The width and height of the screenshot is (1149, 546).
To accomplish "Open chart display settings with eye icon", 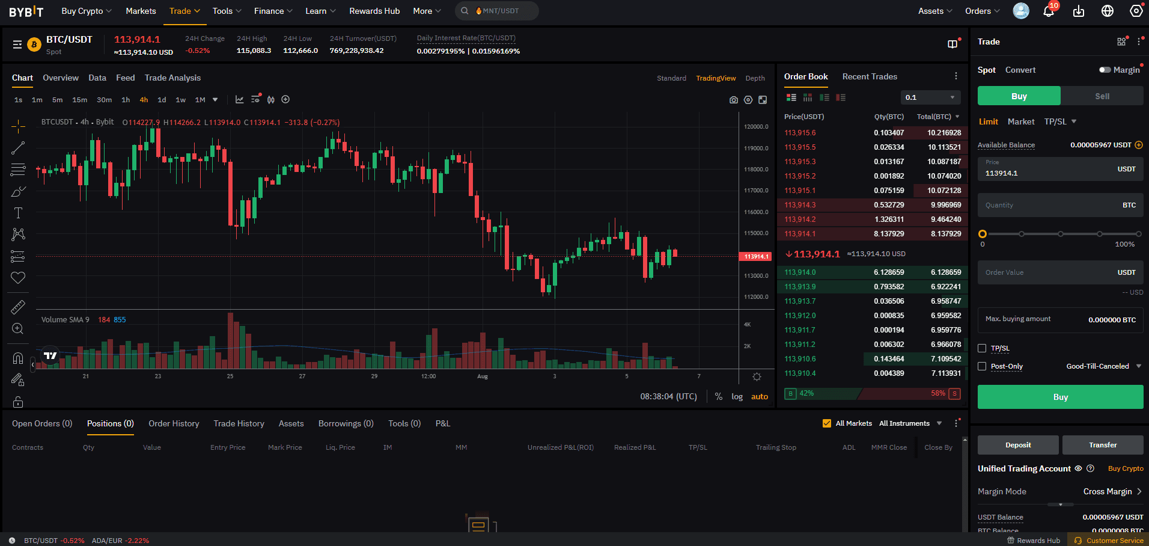I will (x=255, y=100).
